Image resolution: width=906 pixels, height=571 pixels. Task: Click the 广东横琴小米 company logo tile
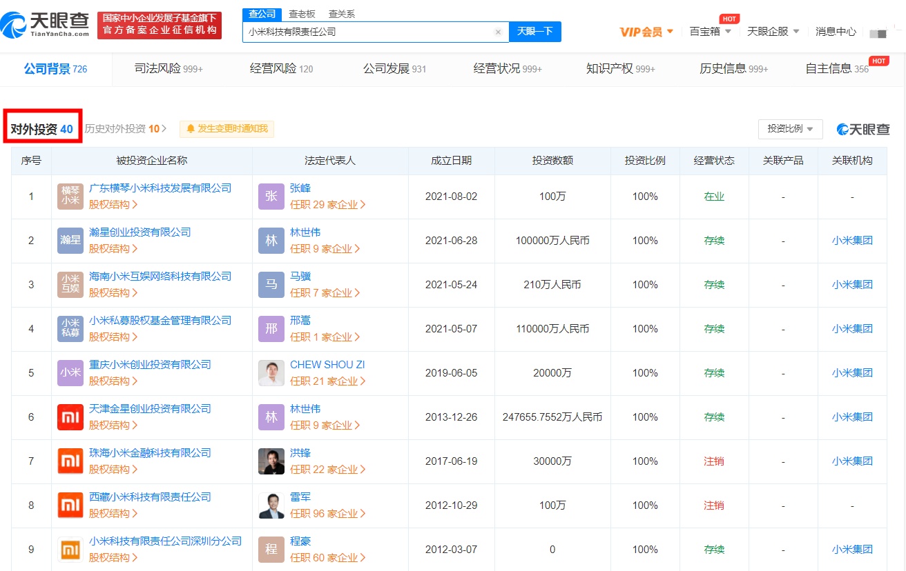pos(70,197)
